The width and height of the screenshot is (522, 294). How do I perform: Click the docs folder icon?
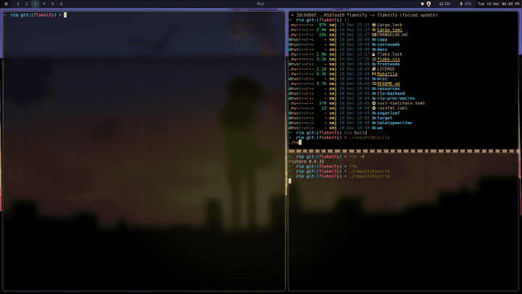click(x=374, y=49)
